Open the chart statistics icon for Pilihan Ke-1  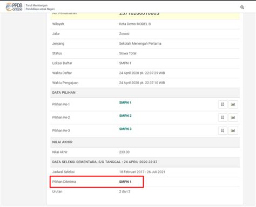[233, 105]
